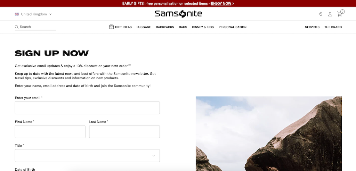
Task: Click the United Kingdom flag icon
Action: pos(17,14)
